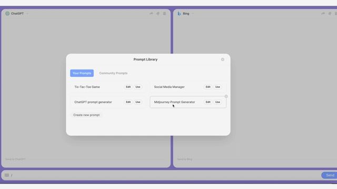Click the Send button
Image resolution: width=337 pixels, height=189 pixels.
(330, 175)
